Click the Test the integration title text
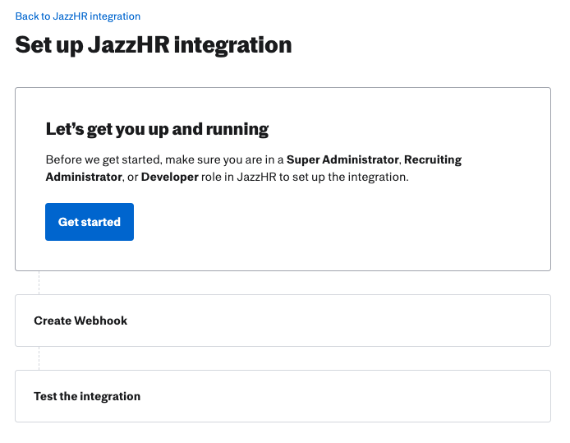The width and height of the screenshot is (570, 443). pos(87,396)
